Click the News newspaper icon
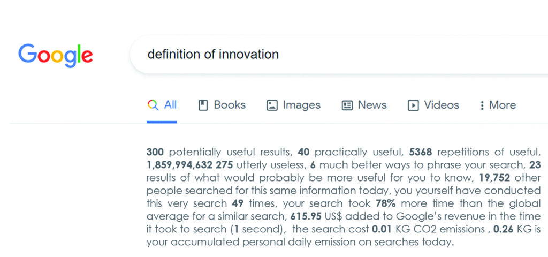This screenshot has height=257, width=548. click(x=347, y=105)
